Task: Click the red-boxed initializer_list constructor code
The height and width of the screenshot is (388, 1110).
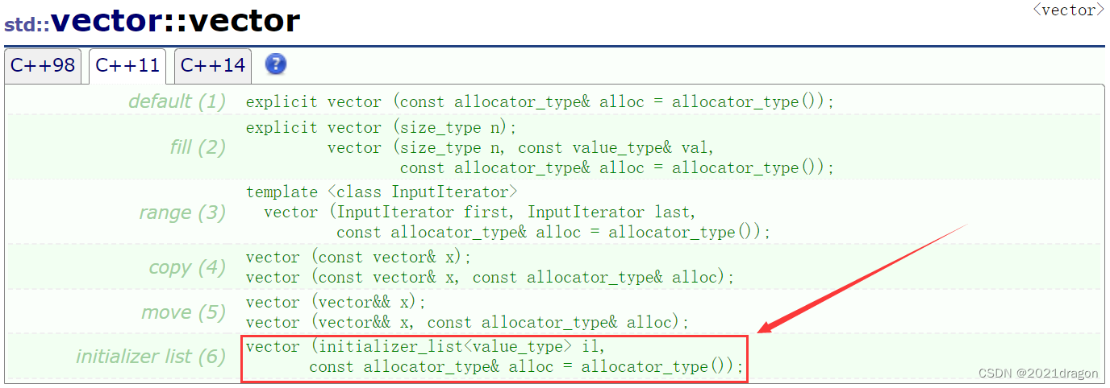Action: click(x=494, y=357)
